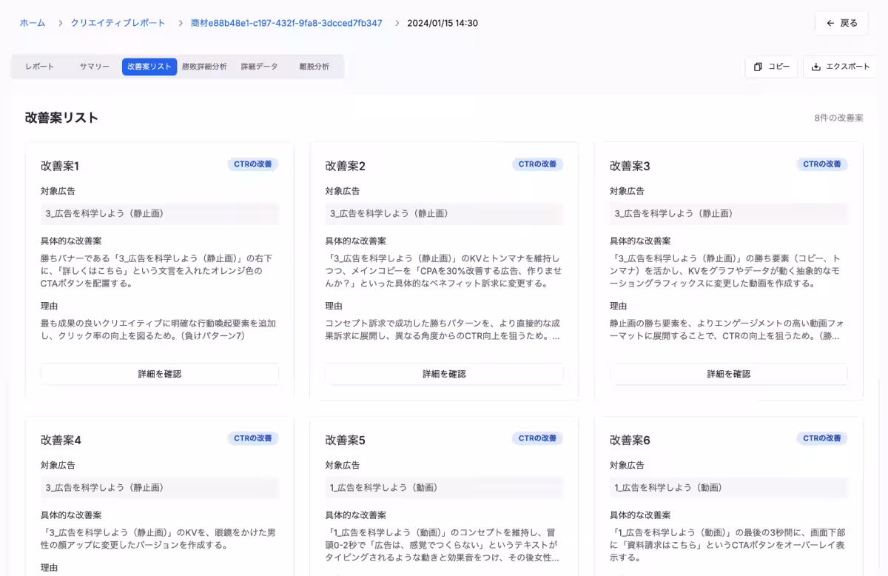Screen dimensions: 888x576
Task: Click the CTRの改善 badge on 改善案1
Action: (252, 164)
